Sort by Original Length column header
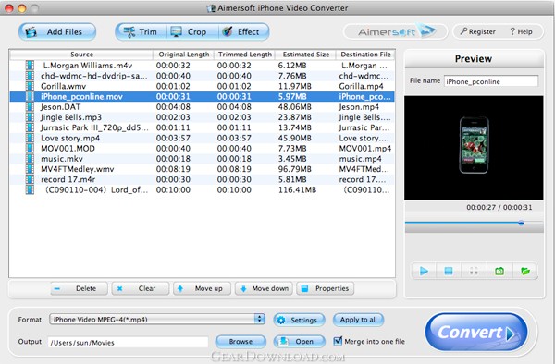 [x=183, y=55]
